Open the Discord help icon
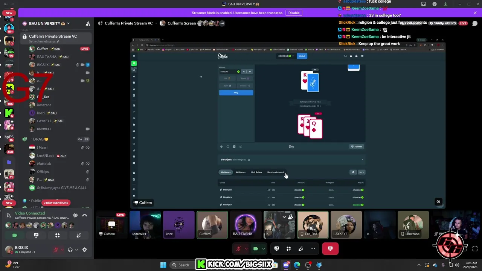Viewport: 482px width, 271px height. [434, 4]
